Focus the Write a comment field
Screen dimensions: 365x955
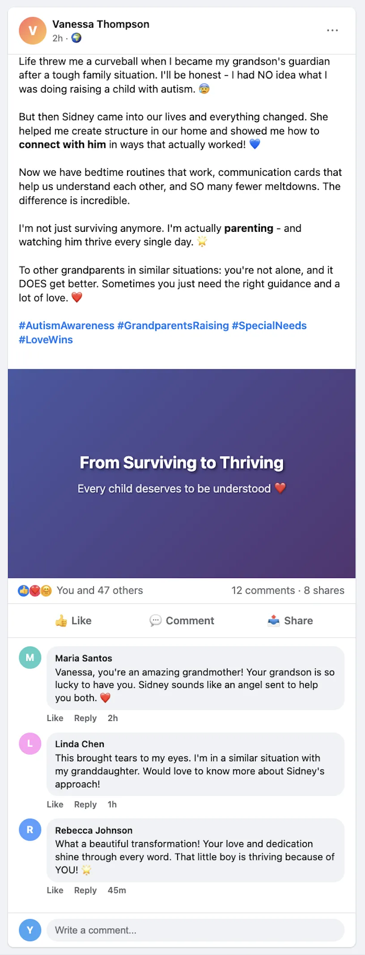click(195, 930)
